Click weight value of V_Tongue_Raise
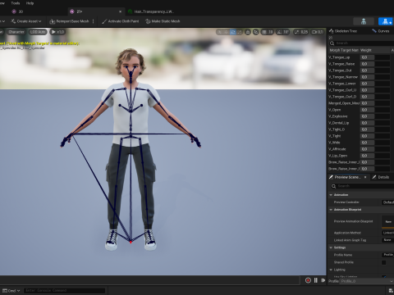The height and width of the screenshot is (295, 394). 367,64
